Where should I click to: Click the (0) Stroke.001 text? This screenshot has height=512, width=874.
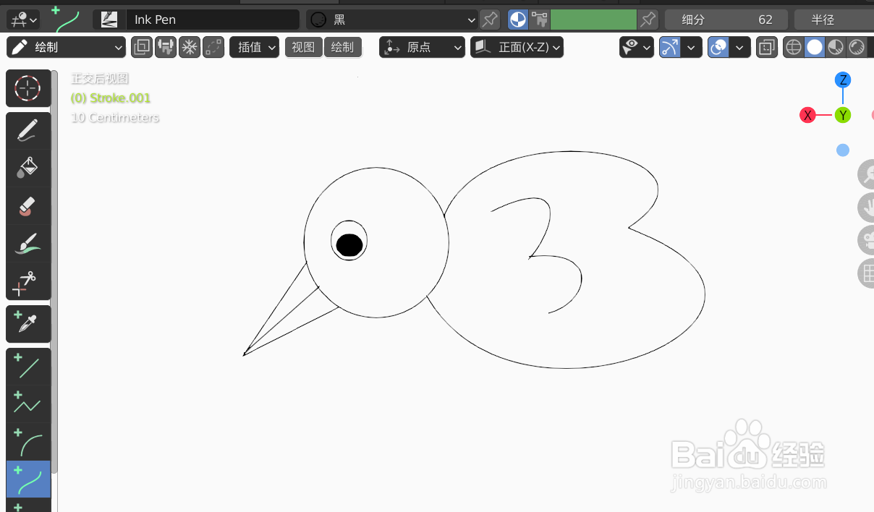[111, 98]
